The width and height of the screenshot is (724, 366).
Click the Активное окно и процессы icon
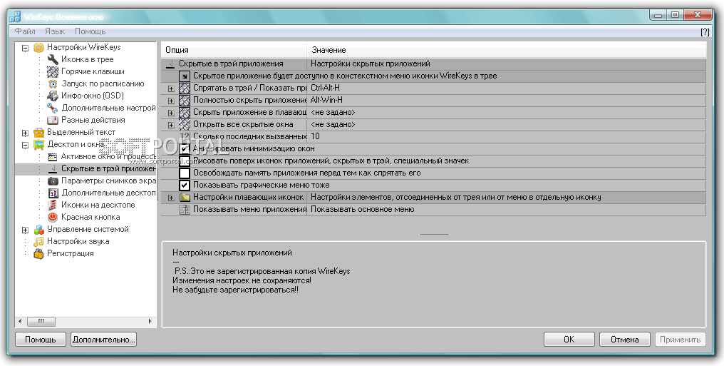click(53, 156)
